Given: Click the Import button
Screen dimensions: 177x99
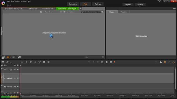Looking at the screenshot, I should (x=128, y=5).
